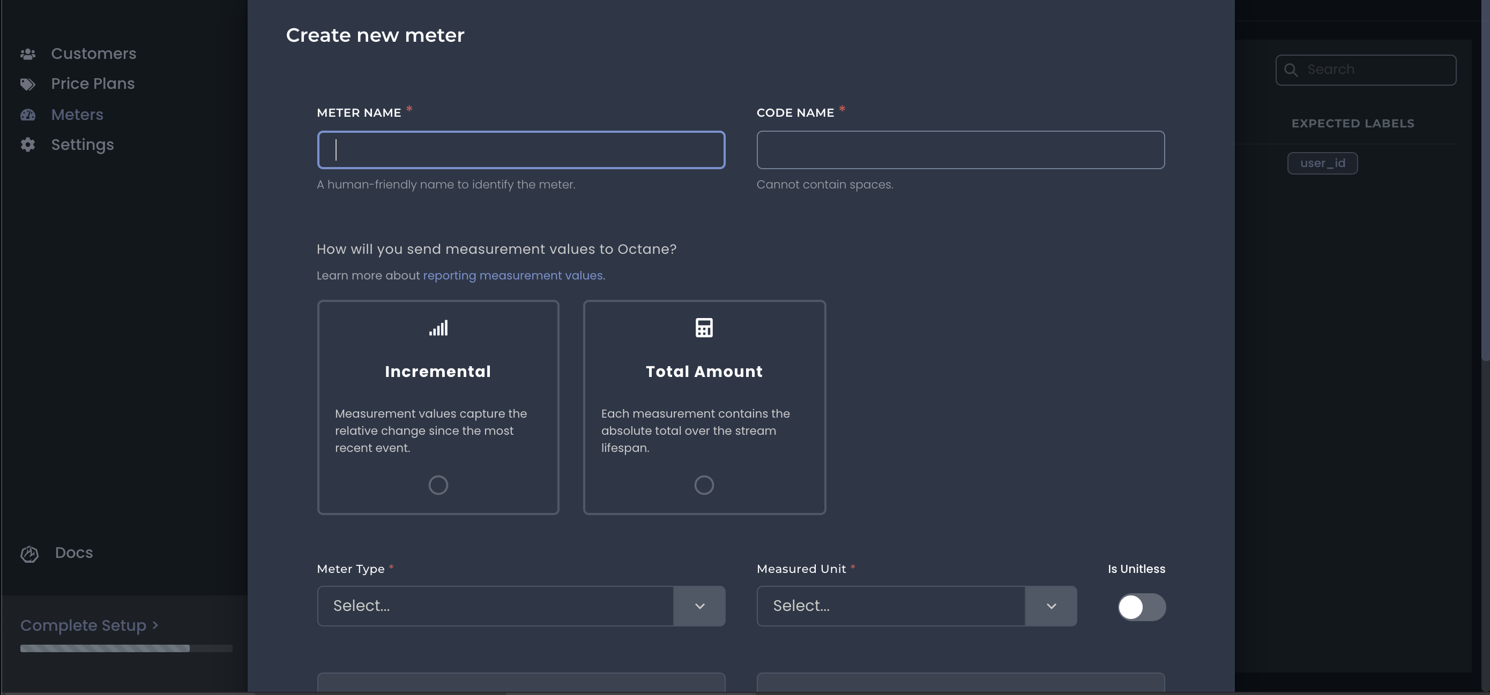Click the Is Unitless label
This screenshot has width=1490, height=695.
point(1136,569)
